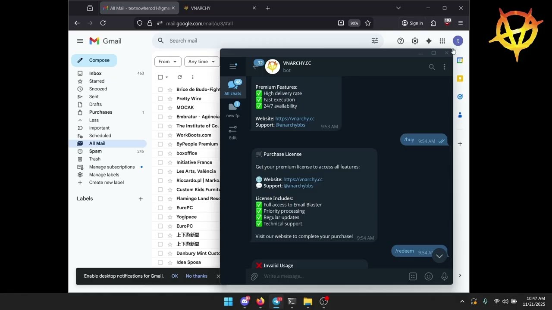The image size is (552, 310).
Task: Open @anarchybbs support link in Purchase License message
Action: pyautogui.click(x=298, y=186)
